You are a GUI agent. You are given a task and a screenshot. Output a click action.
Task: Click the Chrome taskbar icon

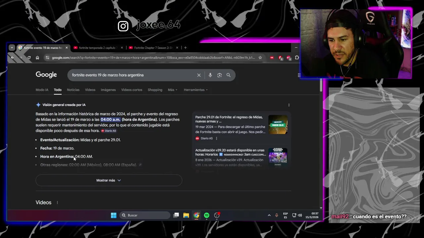click(x=196, y=215)
